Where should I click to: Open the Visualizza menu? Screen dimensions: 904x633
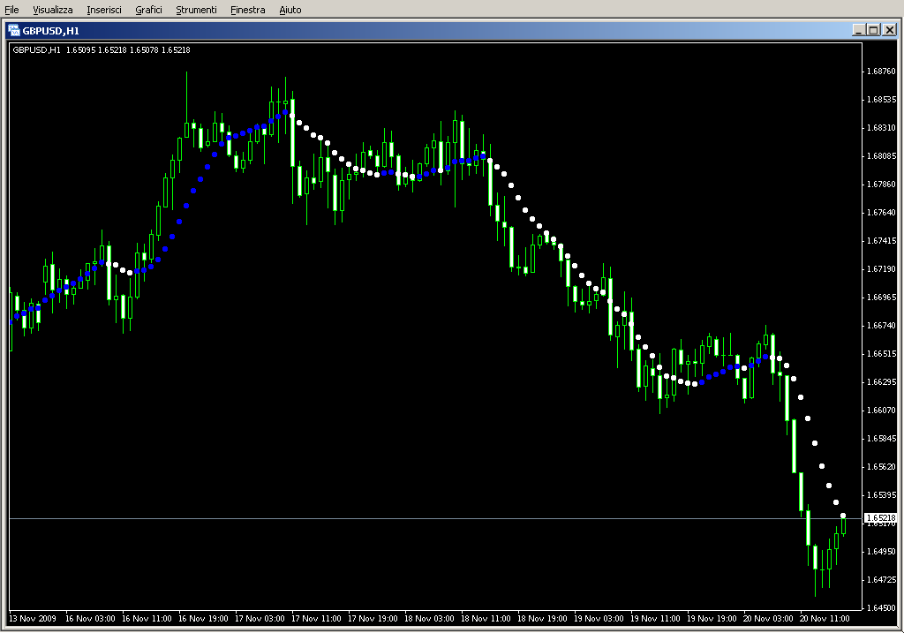(x=53, y=10)
